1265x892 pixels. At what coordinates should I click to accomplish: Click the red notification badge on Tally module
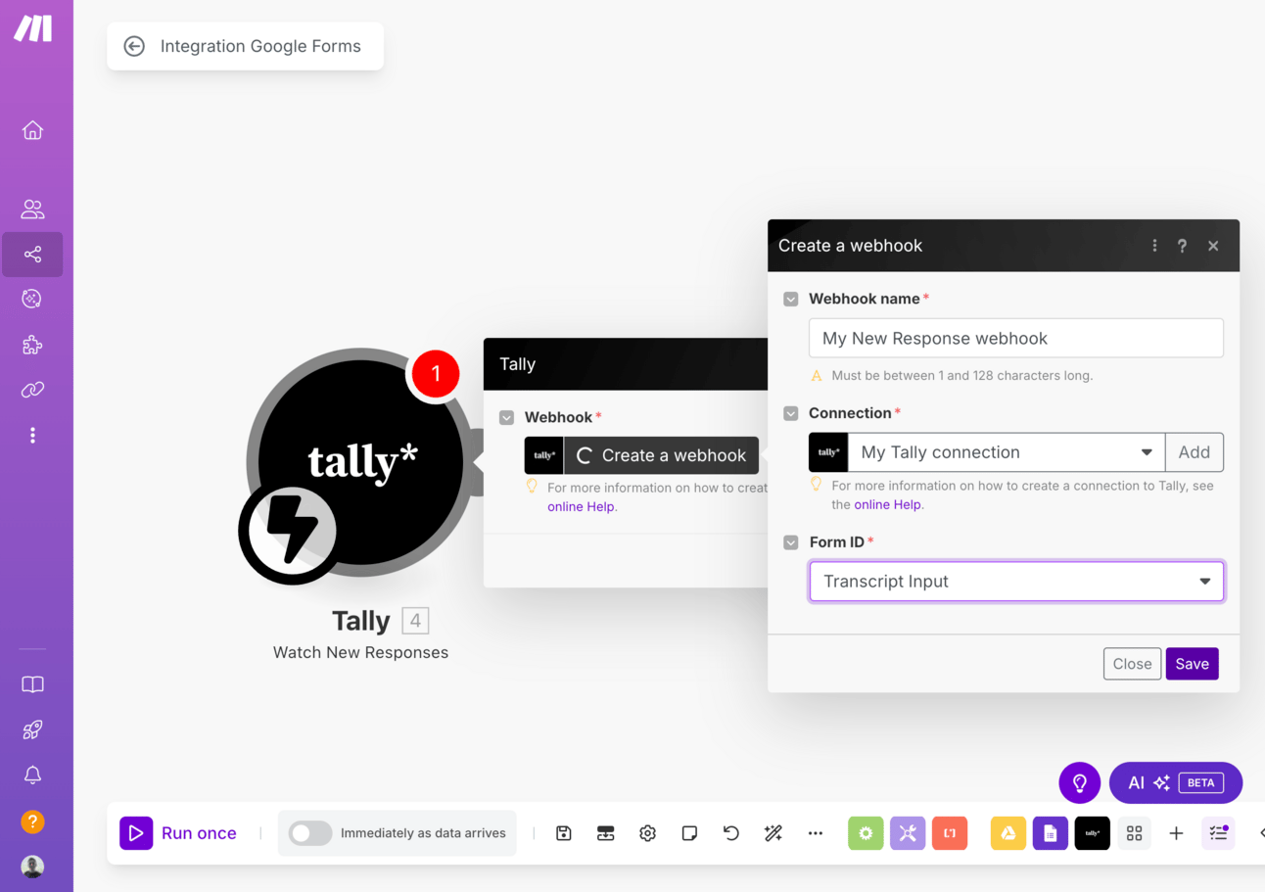click(x=436, y=374)
